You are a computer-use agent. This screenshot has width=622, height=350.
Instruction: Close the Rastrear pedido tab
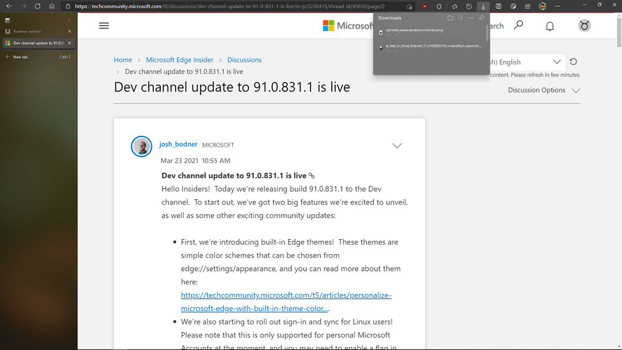(69, 31)
